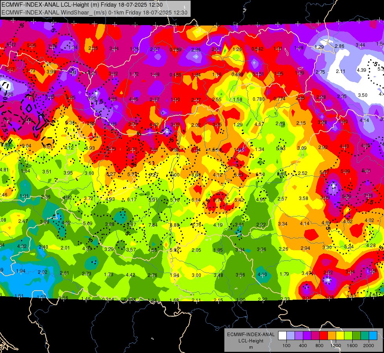Click the wind shear value 8.74

(x=217, y=200)
